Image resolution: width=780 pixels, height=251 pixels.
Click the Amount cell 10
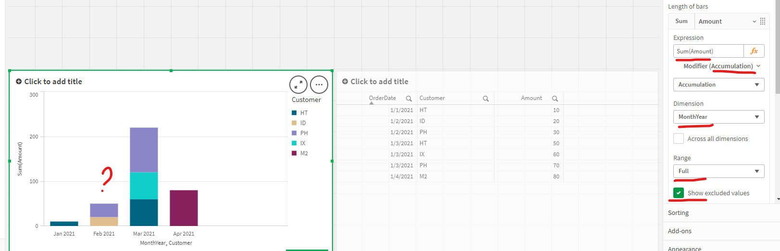(x=556, y=110)
